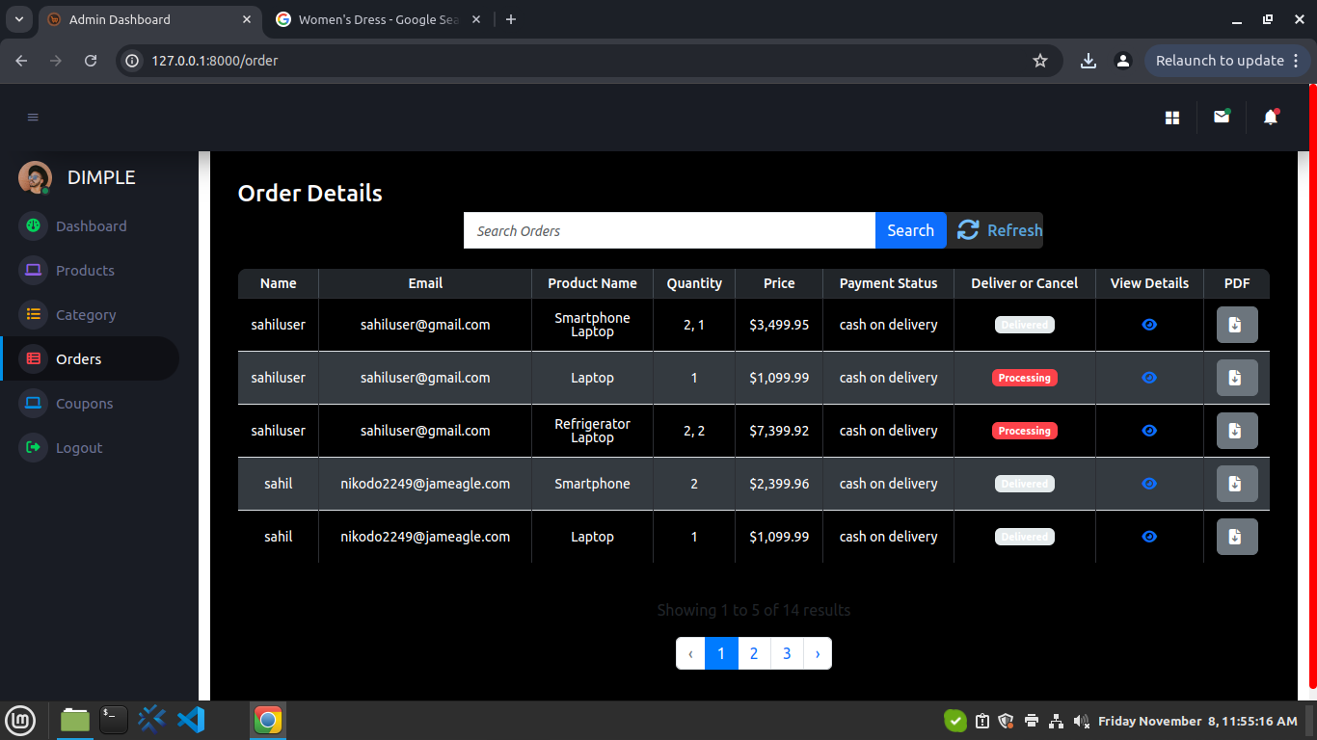Open browser downloads icon
1317x740 pixels.
(1089, 61)
